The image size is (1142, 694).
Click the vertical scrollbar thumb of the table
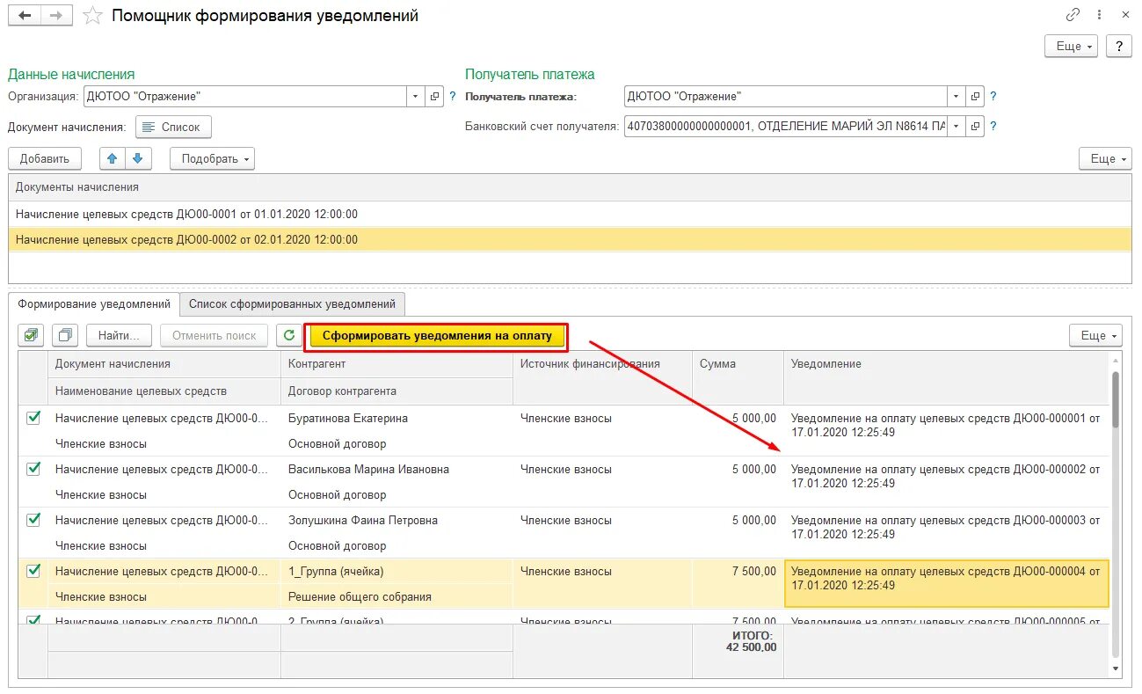[x=1116, y=399]
